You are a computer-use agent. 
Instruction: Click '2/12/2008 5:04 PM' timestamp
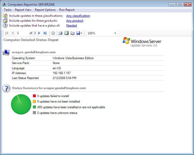click(64, 78)
